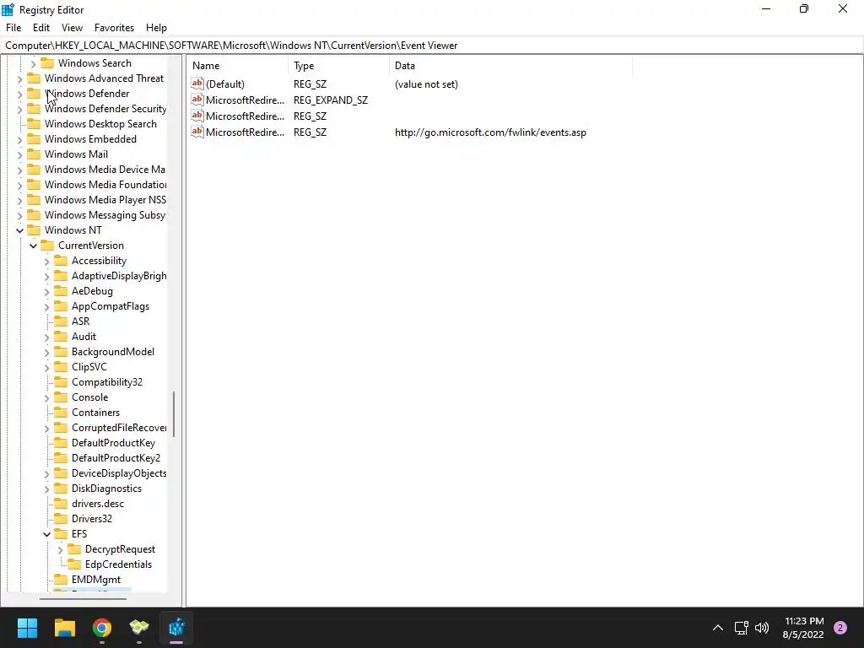Select the DeviceDisplayObjects key
Image resolution: width=864 pixels, height=648 pixels.
click(x=119, y=473)
